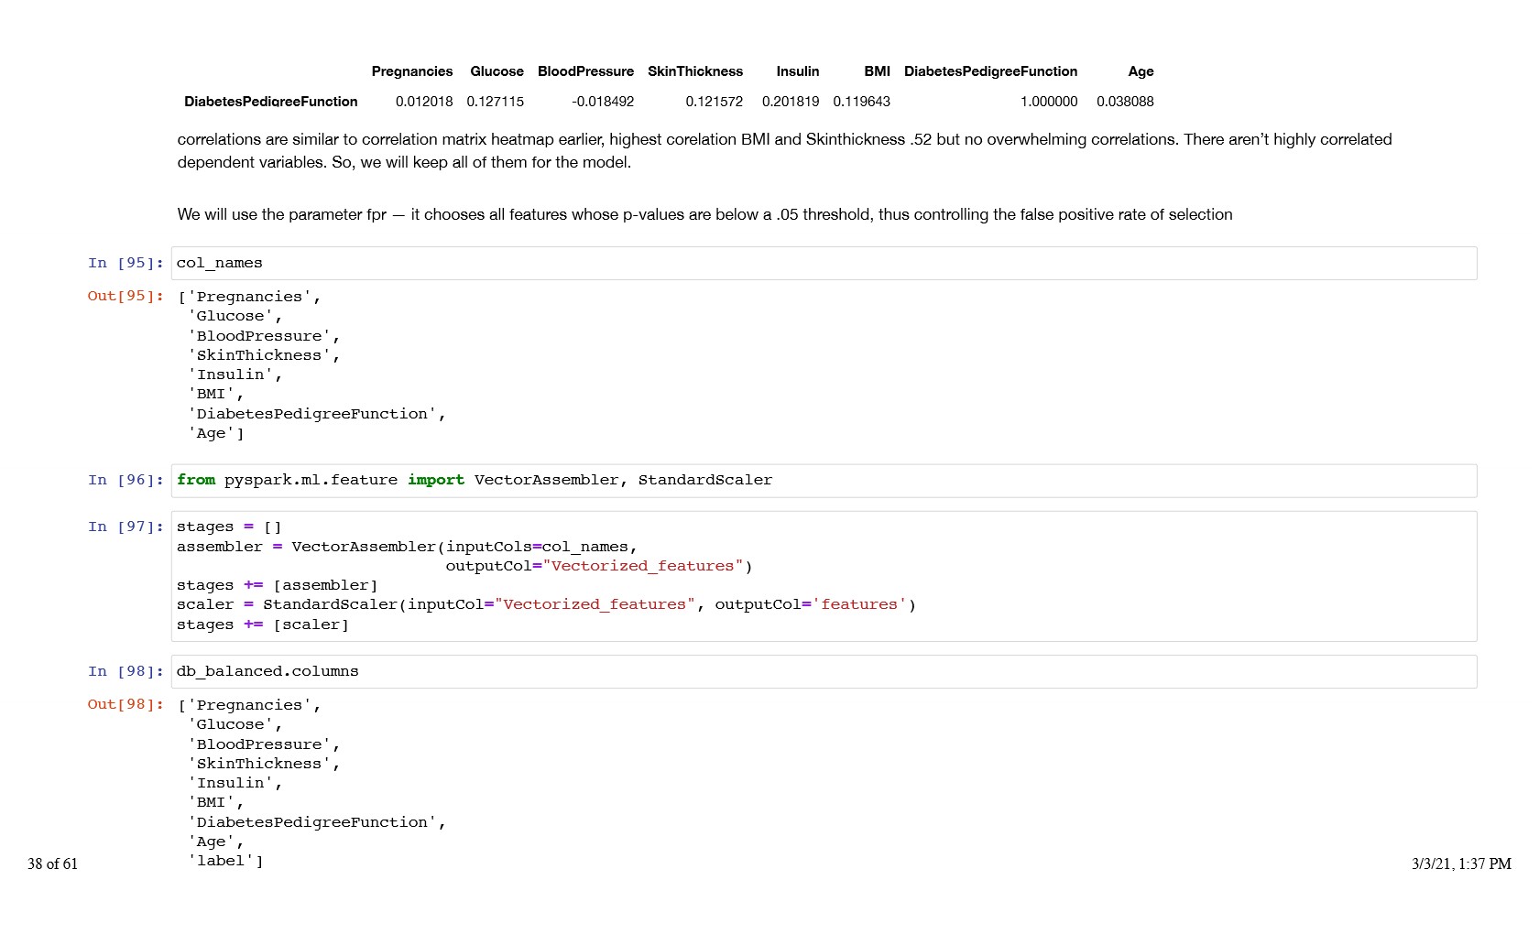Click the Insulin column header
Image resolution: width=1539 pixels, height=934 pixels.
coord(797,71)
